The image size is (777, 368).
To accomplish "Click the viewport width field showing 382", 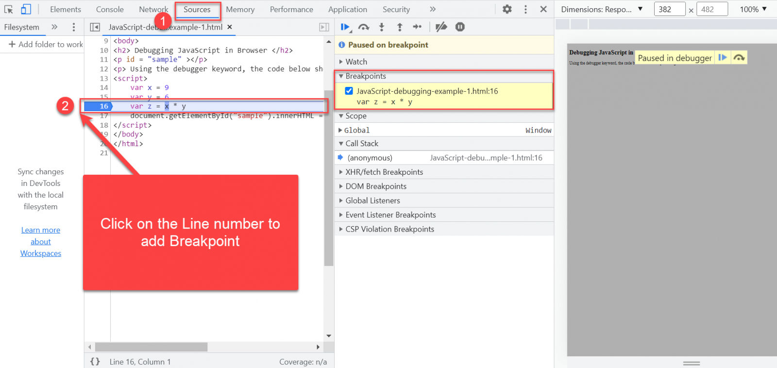I will click(670, 9).
